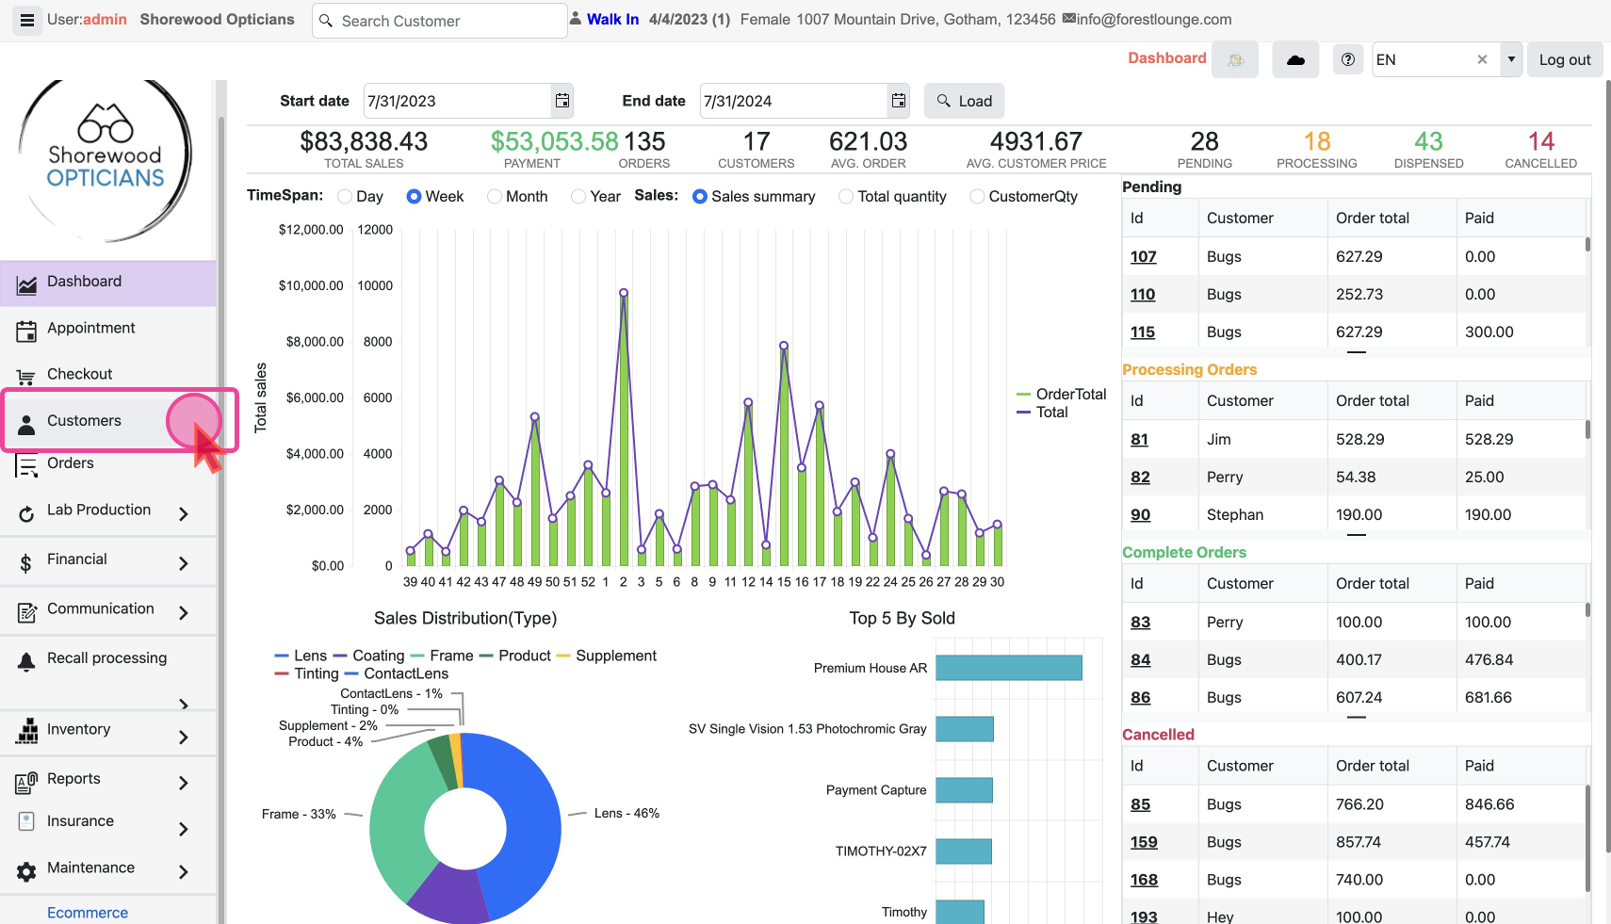The height and width of the screenshot is (924, 1611).
Task: Choose the Total quantity sales option
Action: point(846,197)
